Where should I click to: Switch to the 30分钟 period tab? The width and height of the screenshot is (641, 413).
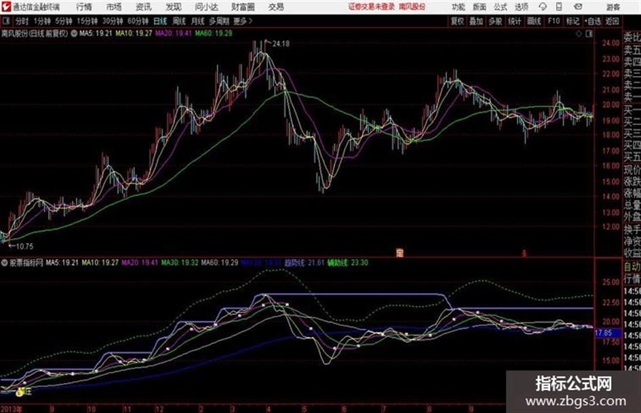113,21
